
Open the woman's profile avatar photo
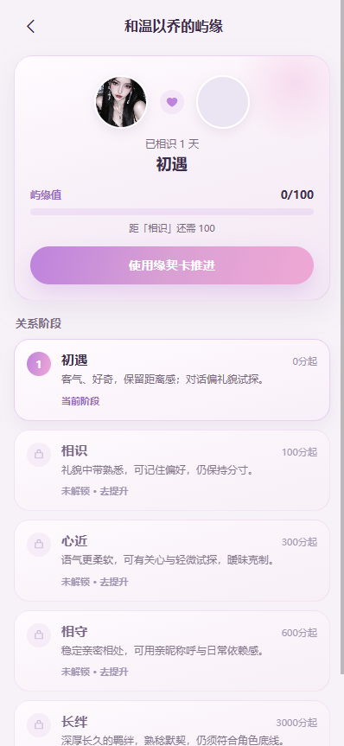point(121,102)
